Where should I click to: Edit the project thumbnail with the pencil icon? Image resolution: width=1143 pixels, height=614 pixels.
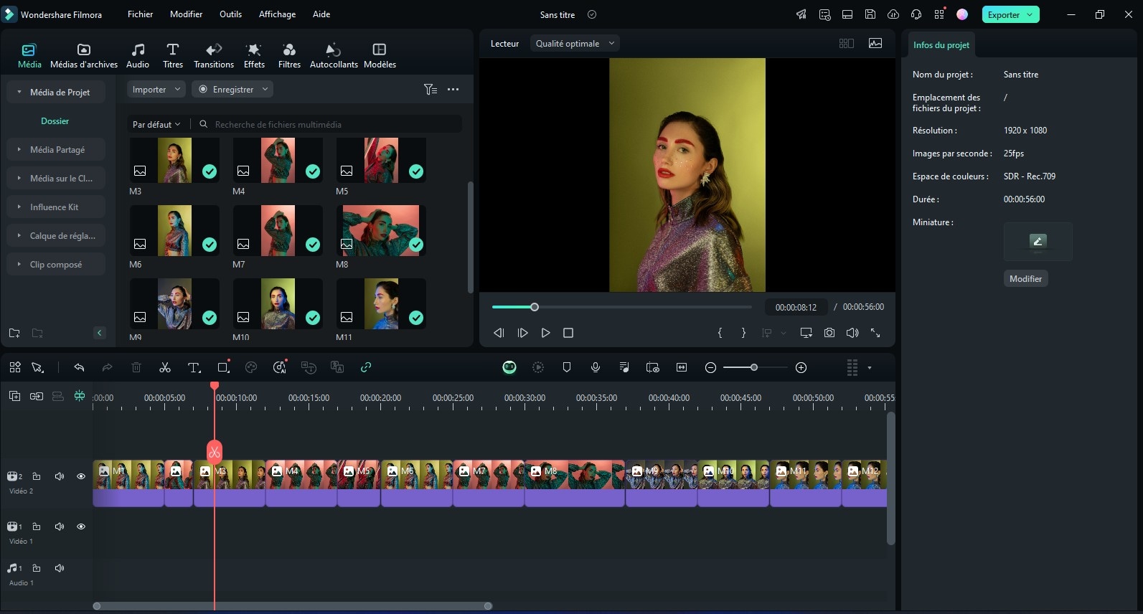pyautogui.click(x=1038, y=241)
